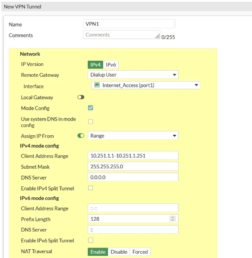This screenshot has width=252, height=258.
Task: Select IPv4 as the IP Version
Action: tap(96, 65)
